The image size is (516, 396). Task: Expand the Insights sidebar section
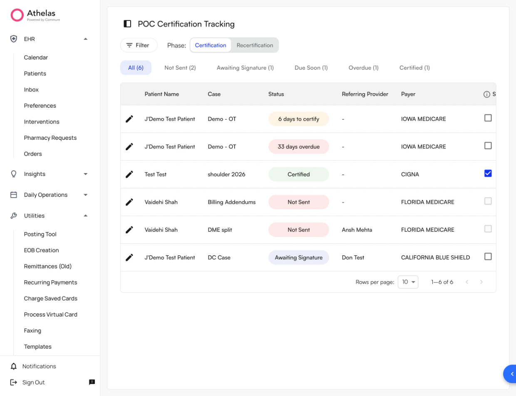85,174
